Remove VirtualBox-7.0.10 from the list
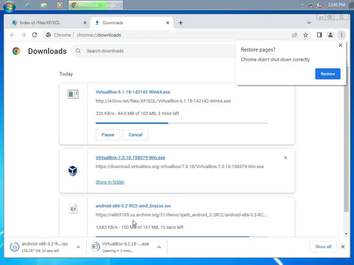This screenshot has height=265, width=354. (285, 158)
